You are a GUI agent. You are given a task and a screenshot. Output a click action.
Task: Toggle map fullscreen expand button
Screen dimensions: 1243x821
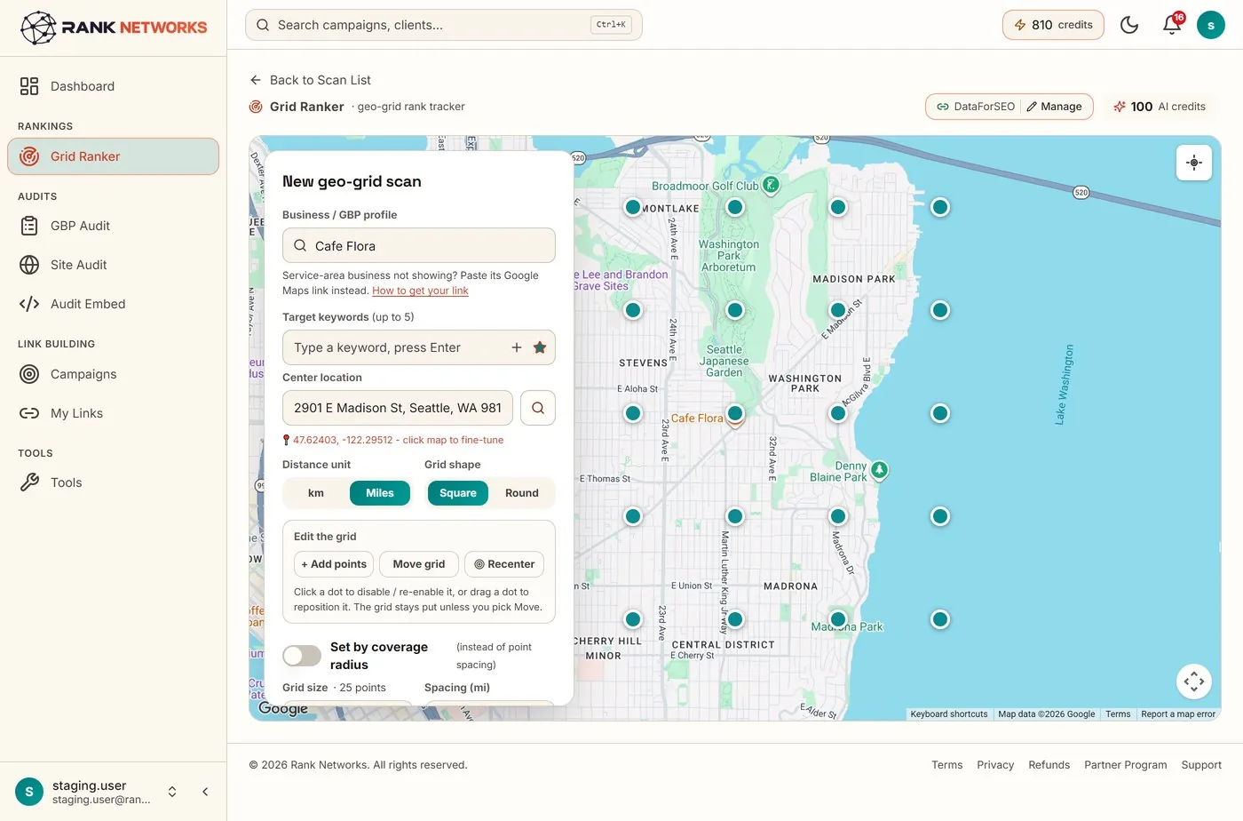coord(1194,682)
